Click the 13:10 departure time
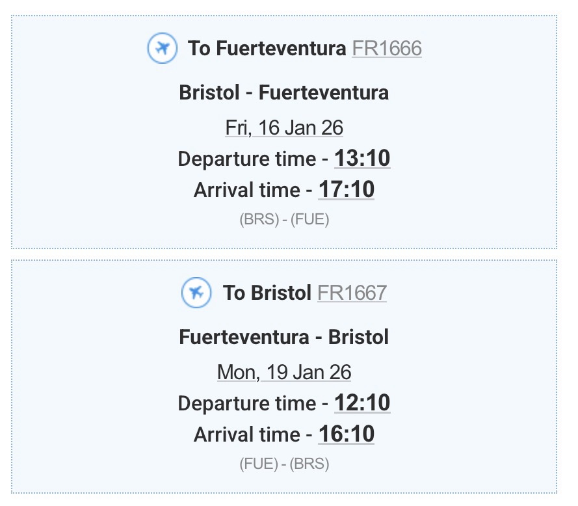This screenshot has height=506, width=578. (362, 159)
